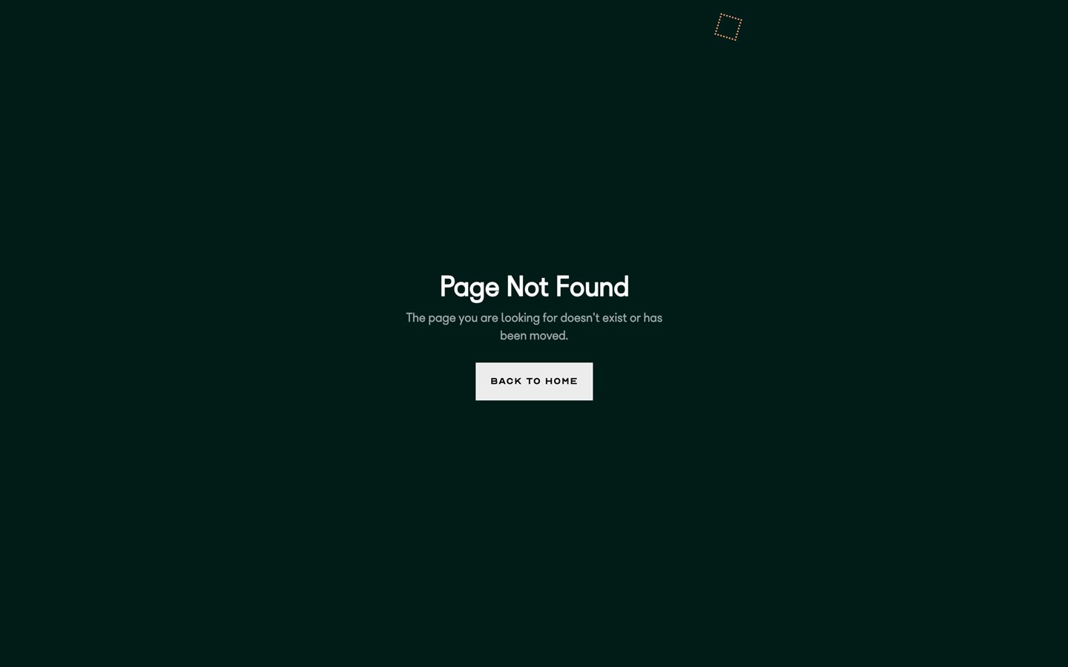Click the word "moved." in the message
Screen dimensions: 1068x667
pos(549,336)
